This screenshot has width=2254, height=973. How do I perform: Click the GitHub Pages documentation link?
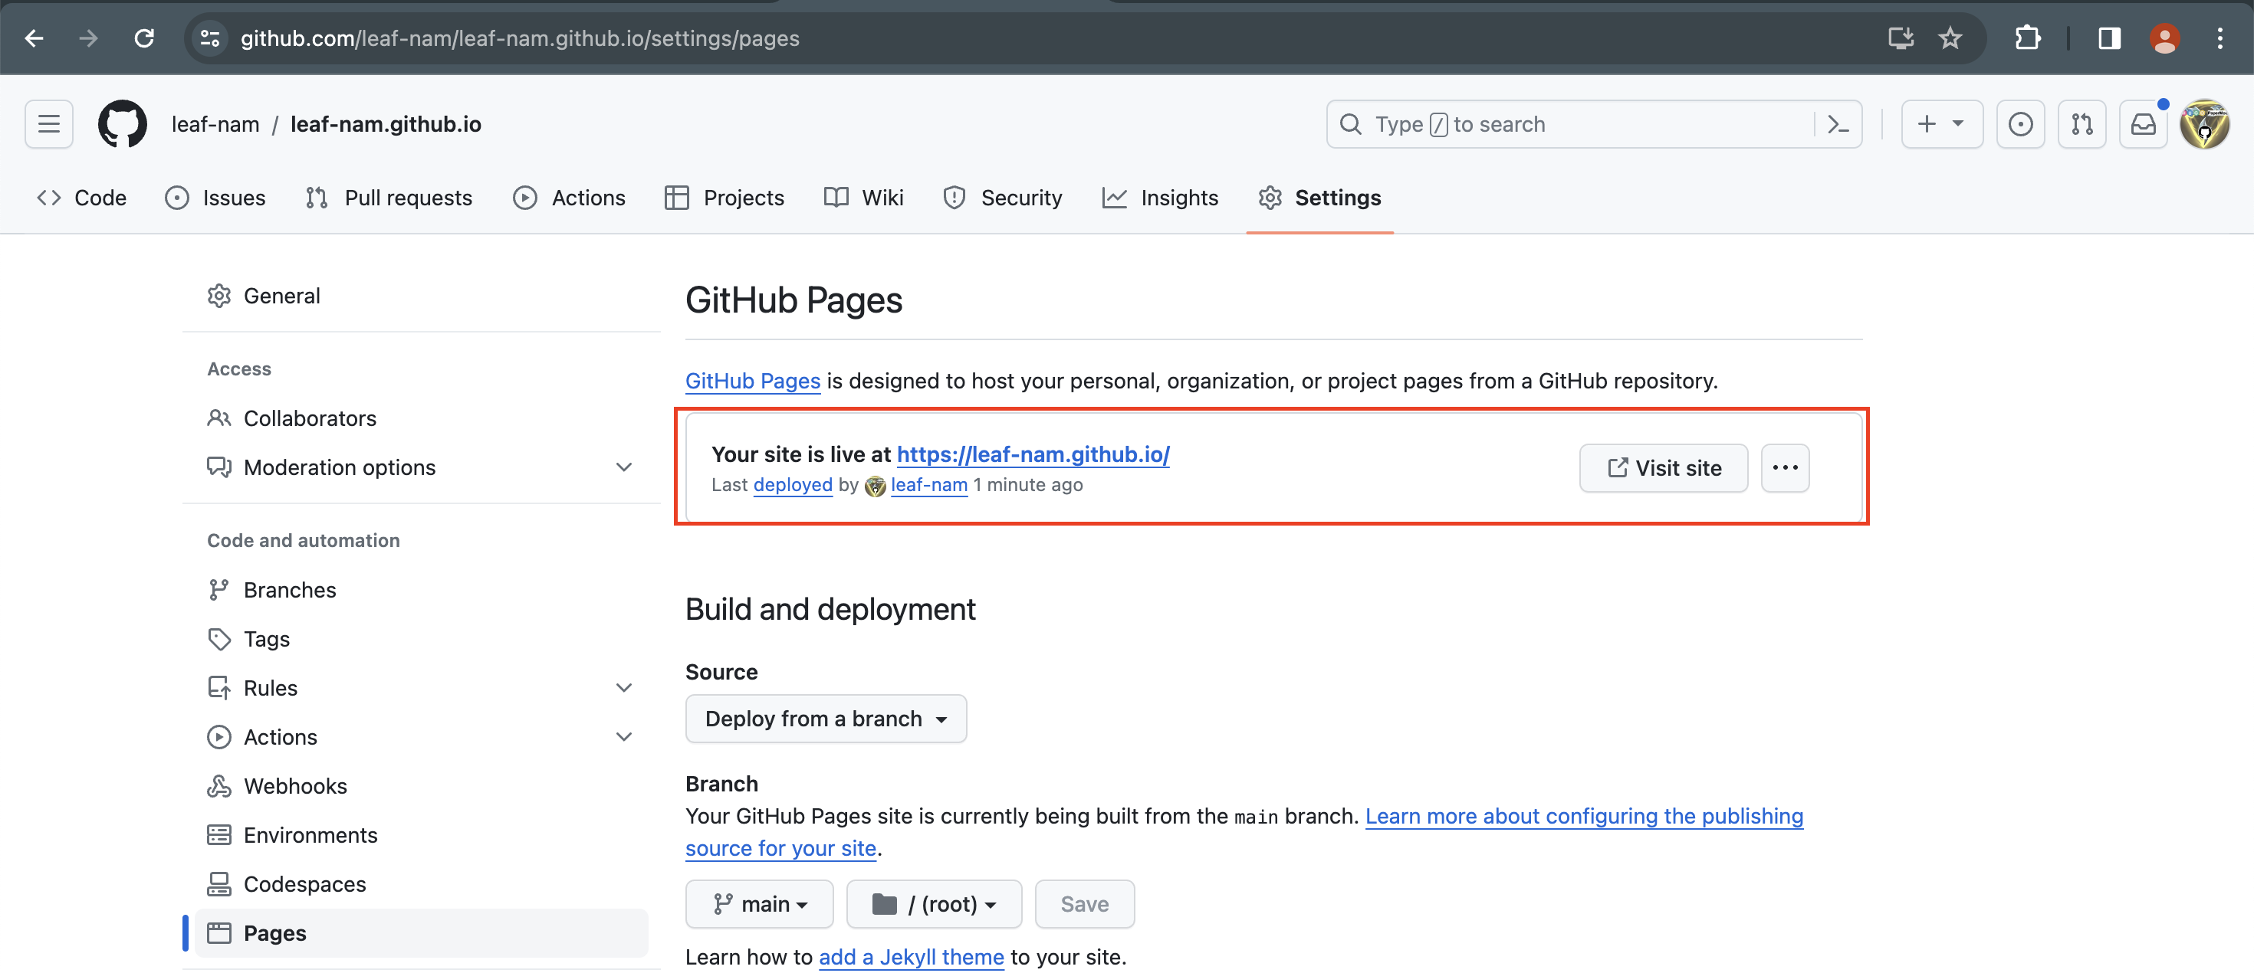tap(753, 382)
